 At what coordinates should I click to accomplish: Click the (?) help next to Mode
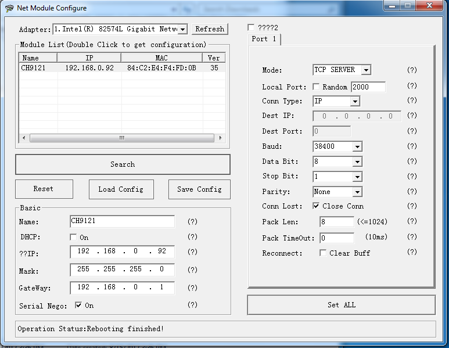pos(412,70)
